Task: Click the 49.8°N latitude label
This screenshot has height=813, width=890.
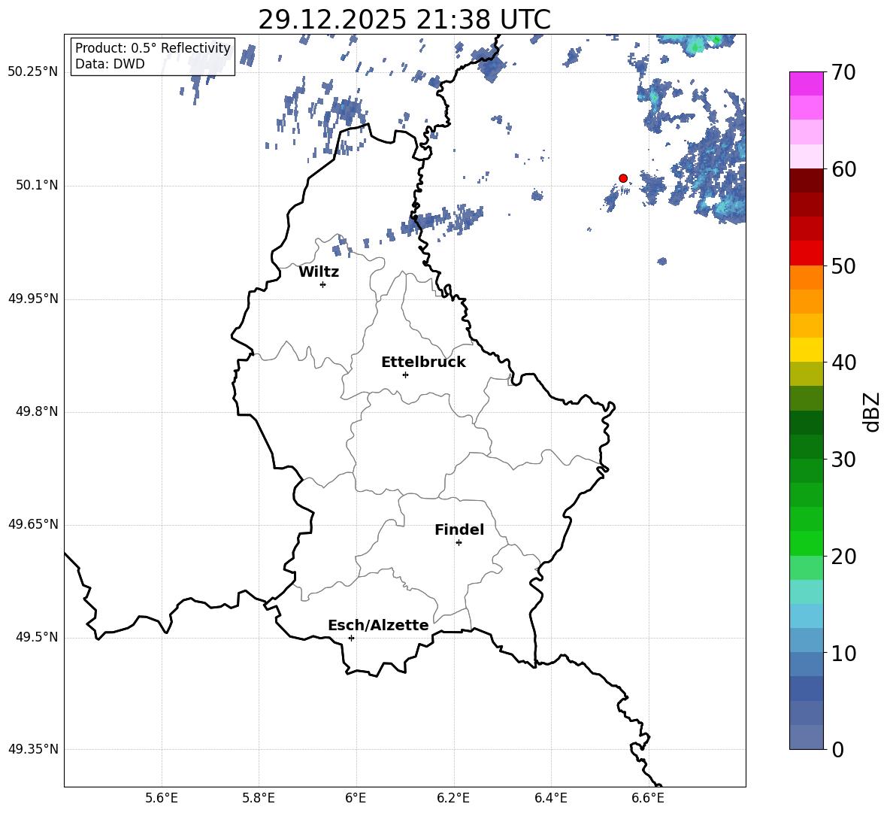Action: (37, 411)
